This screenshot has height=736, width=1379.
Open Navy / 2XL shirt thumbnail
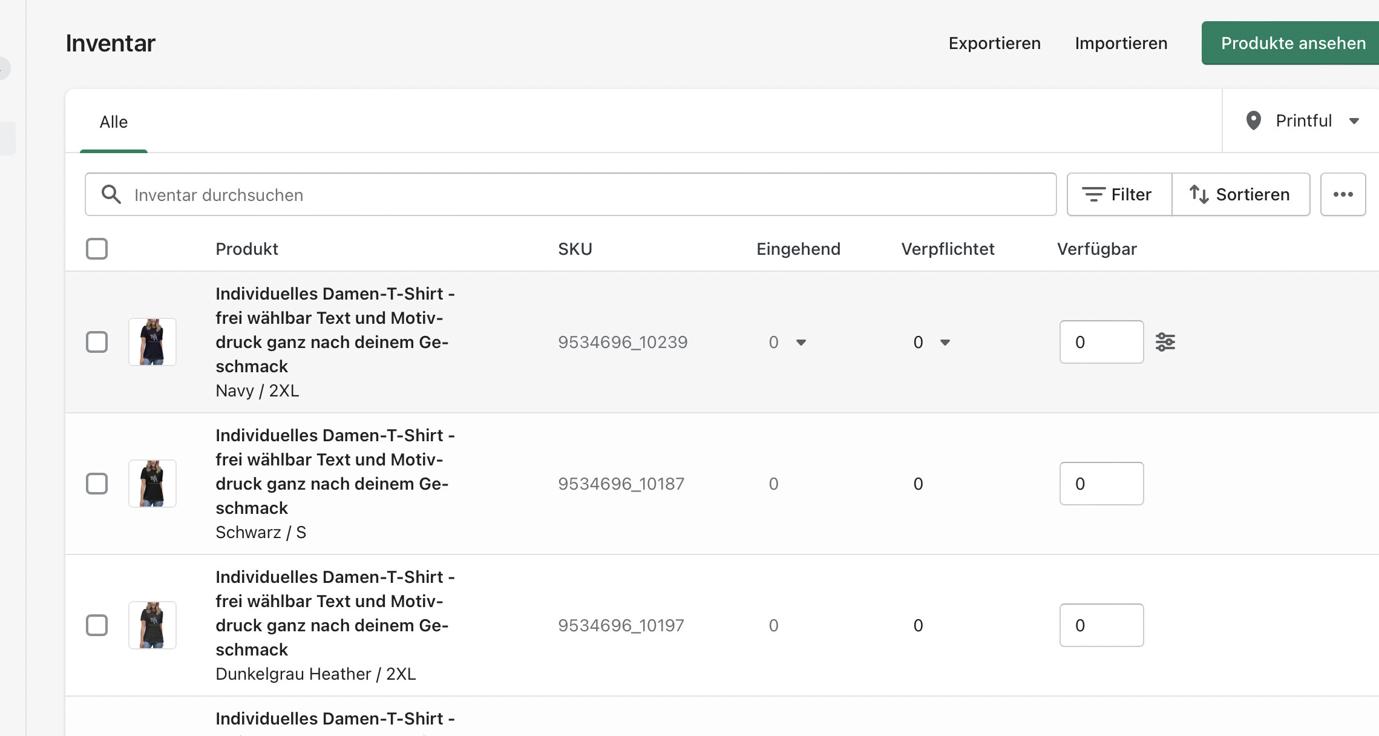tap(152, 342)
